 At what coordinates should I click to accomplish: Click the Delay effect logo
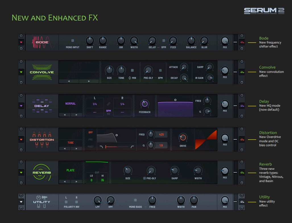(x=42, y=106)
